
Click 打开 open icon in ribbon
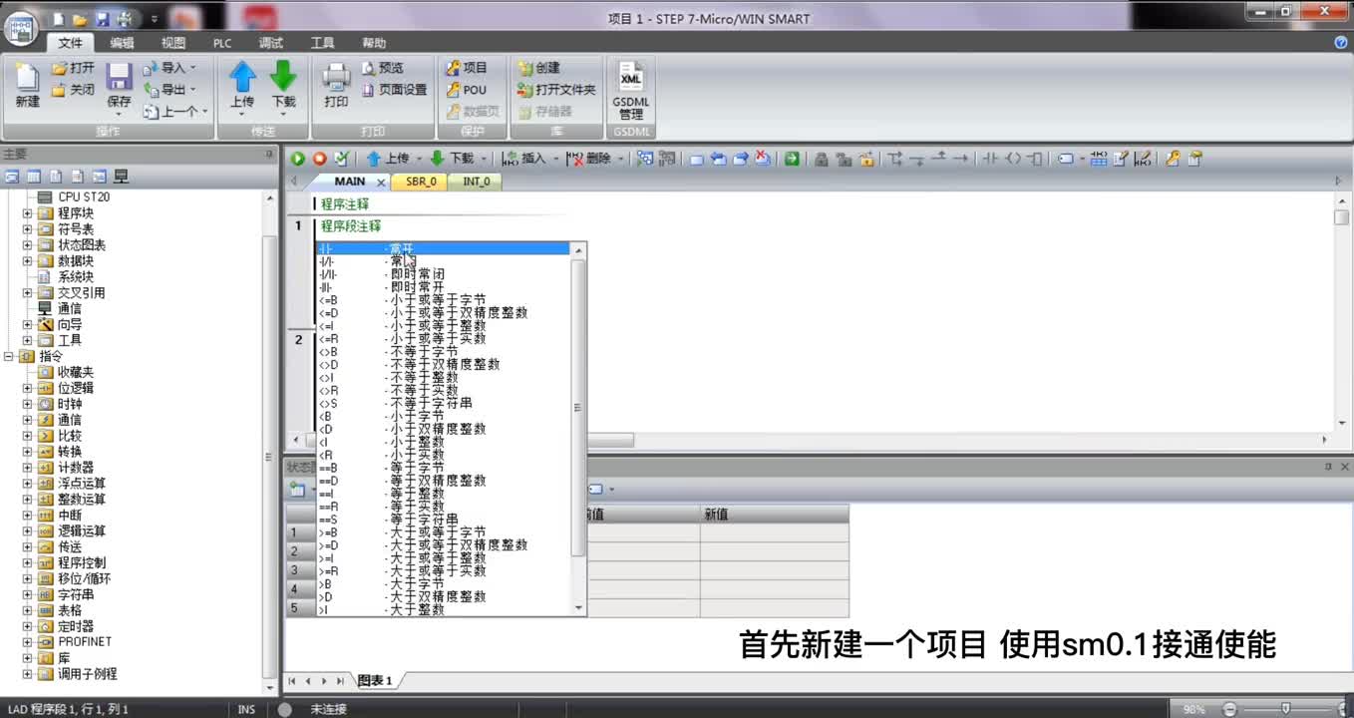(x=73, y=68)
